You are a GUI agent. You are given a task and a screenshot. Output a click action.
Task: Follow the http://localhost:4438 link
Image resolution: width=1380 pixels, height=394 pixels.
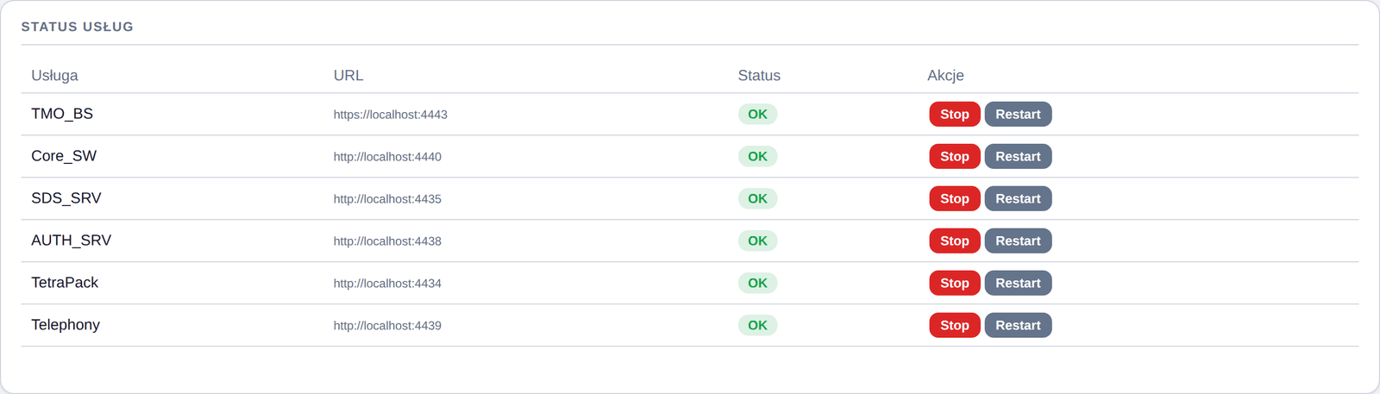tap(387, 241)
